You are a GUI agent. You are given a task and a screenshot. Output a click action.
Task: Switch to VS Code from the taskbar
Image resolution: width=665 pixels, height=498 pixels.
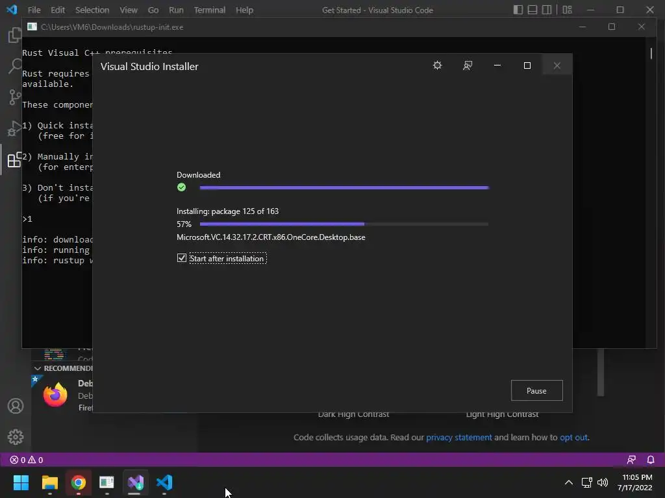tap(164, 482)
